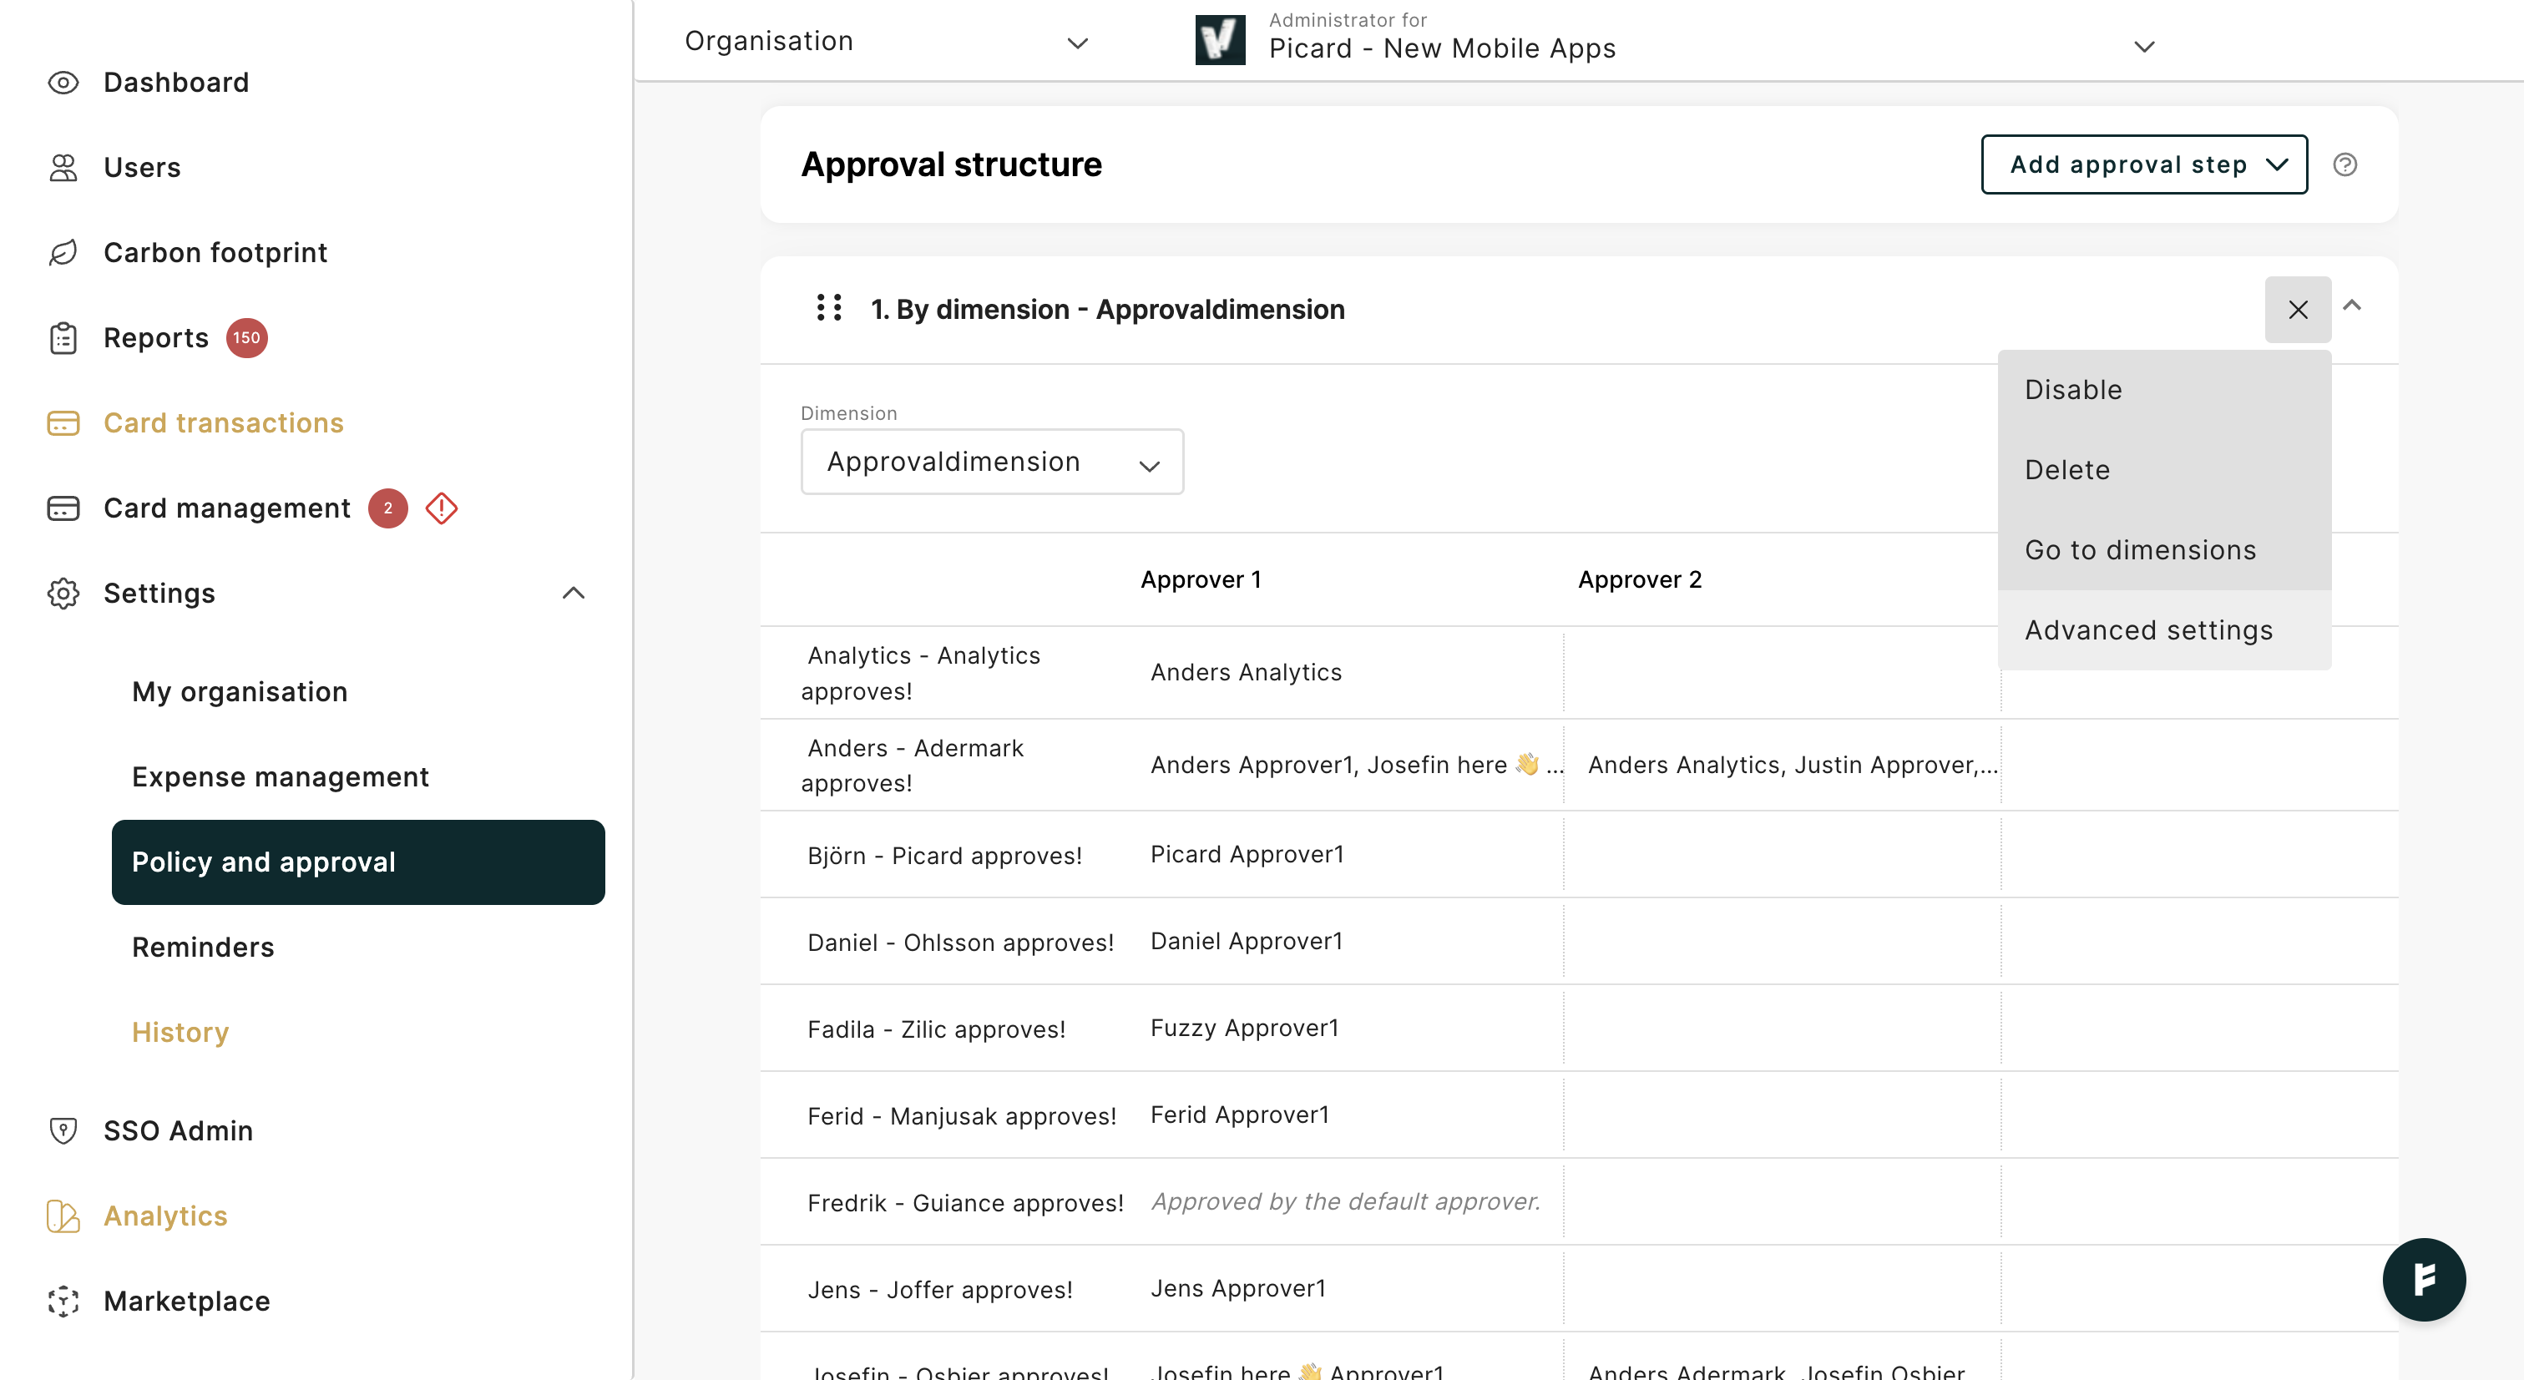Image resolution: width=2524 pixels, height=1380 pixels.
Task: Click the drag handle of step 1
Action: coord(829,309)
